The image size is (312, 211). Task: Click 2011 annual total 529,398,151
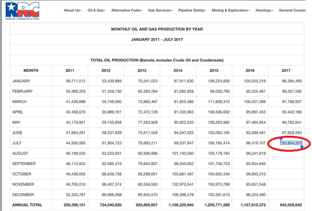[x=75, y=205]
